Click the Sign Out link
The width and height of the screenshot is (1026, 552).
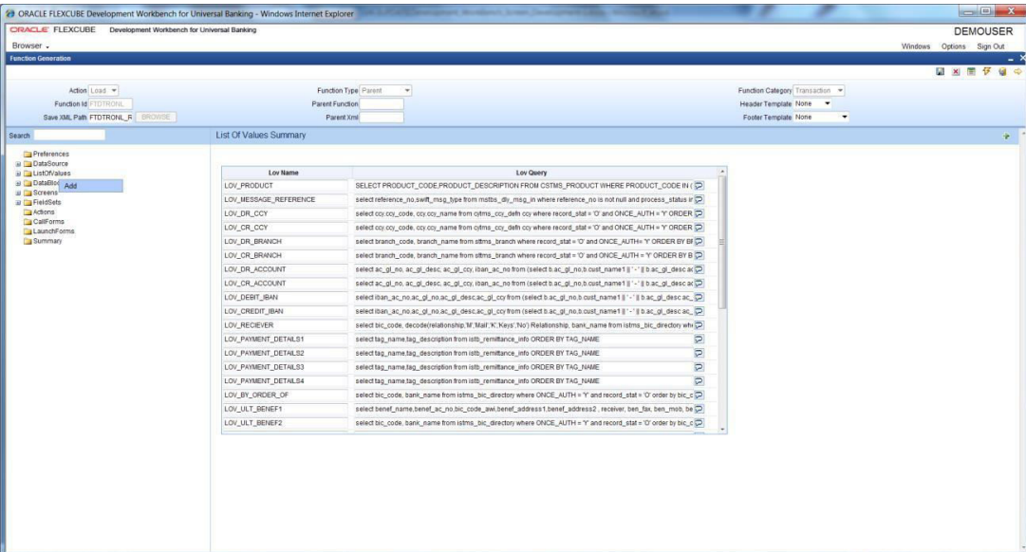991,46
